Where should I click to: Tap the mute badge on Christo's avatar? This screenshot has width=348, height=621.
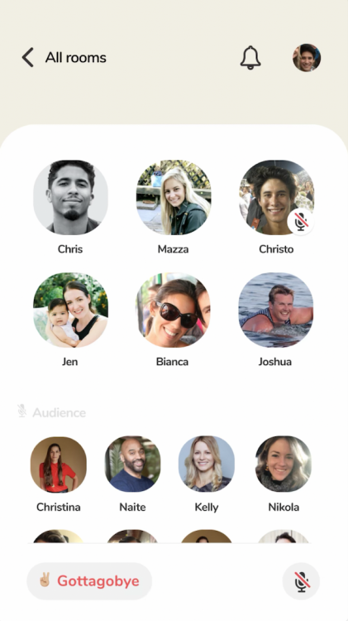click(301, 222)
